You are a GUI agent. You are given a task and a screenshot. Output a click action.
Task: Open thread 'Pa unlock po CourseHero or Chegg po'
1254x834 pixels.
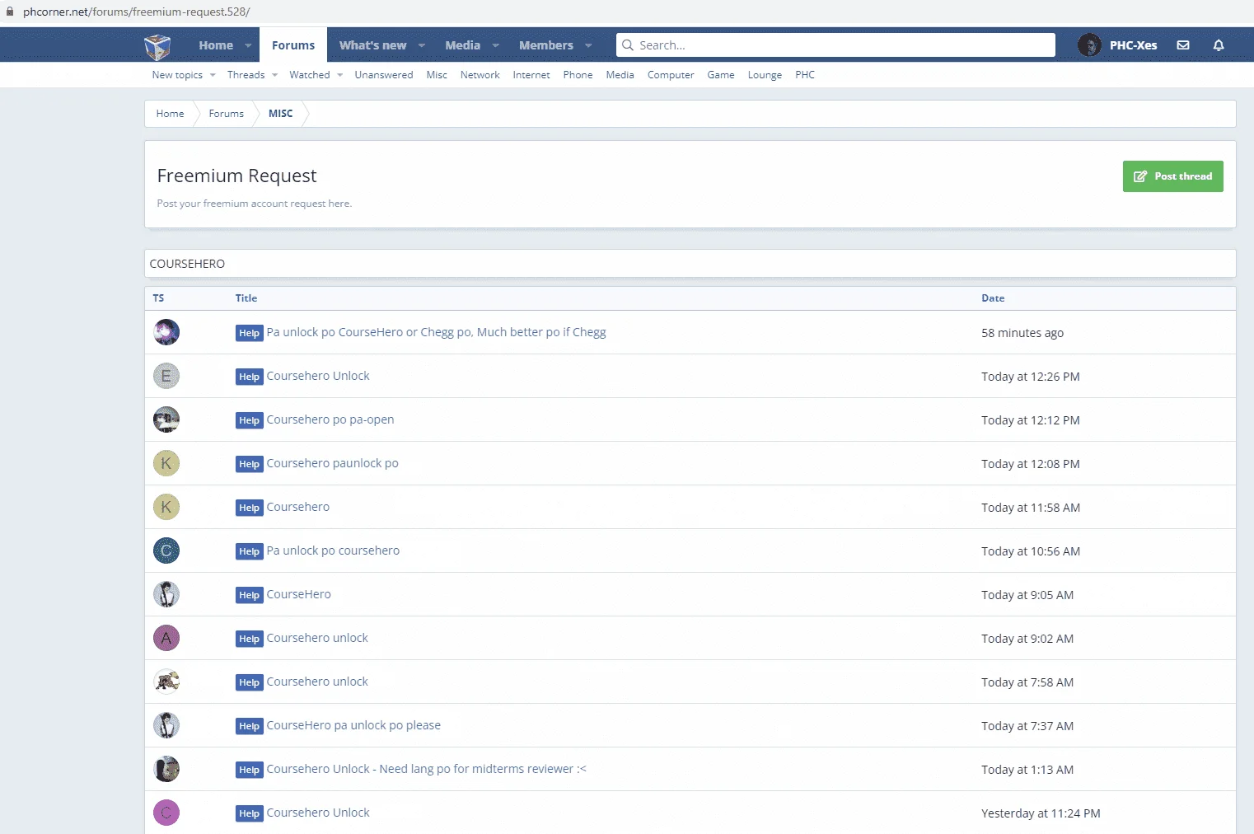pyautogui.click(x=436, y=332)
